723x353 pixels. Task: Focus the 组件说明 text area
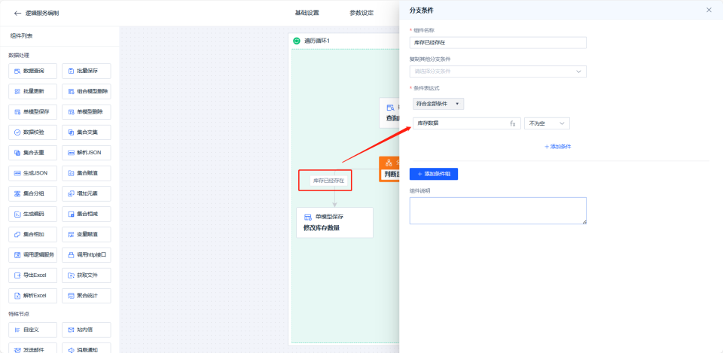498,211
